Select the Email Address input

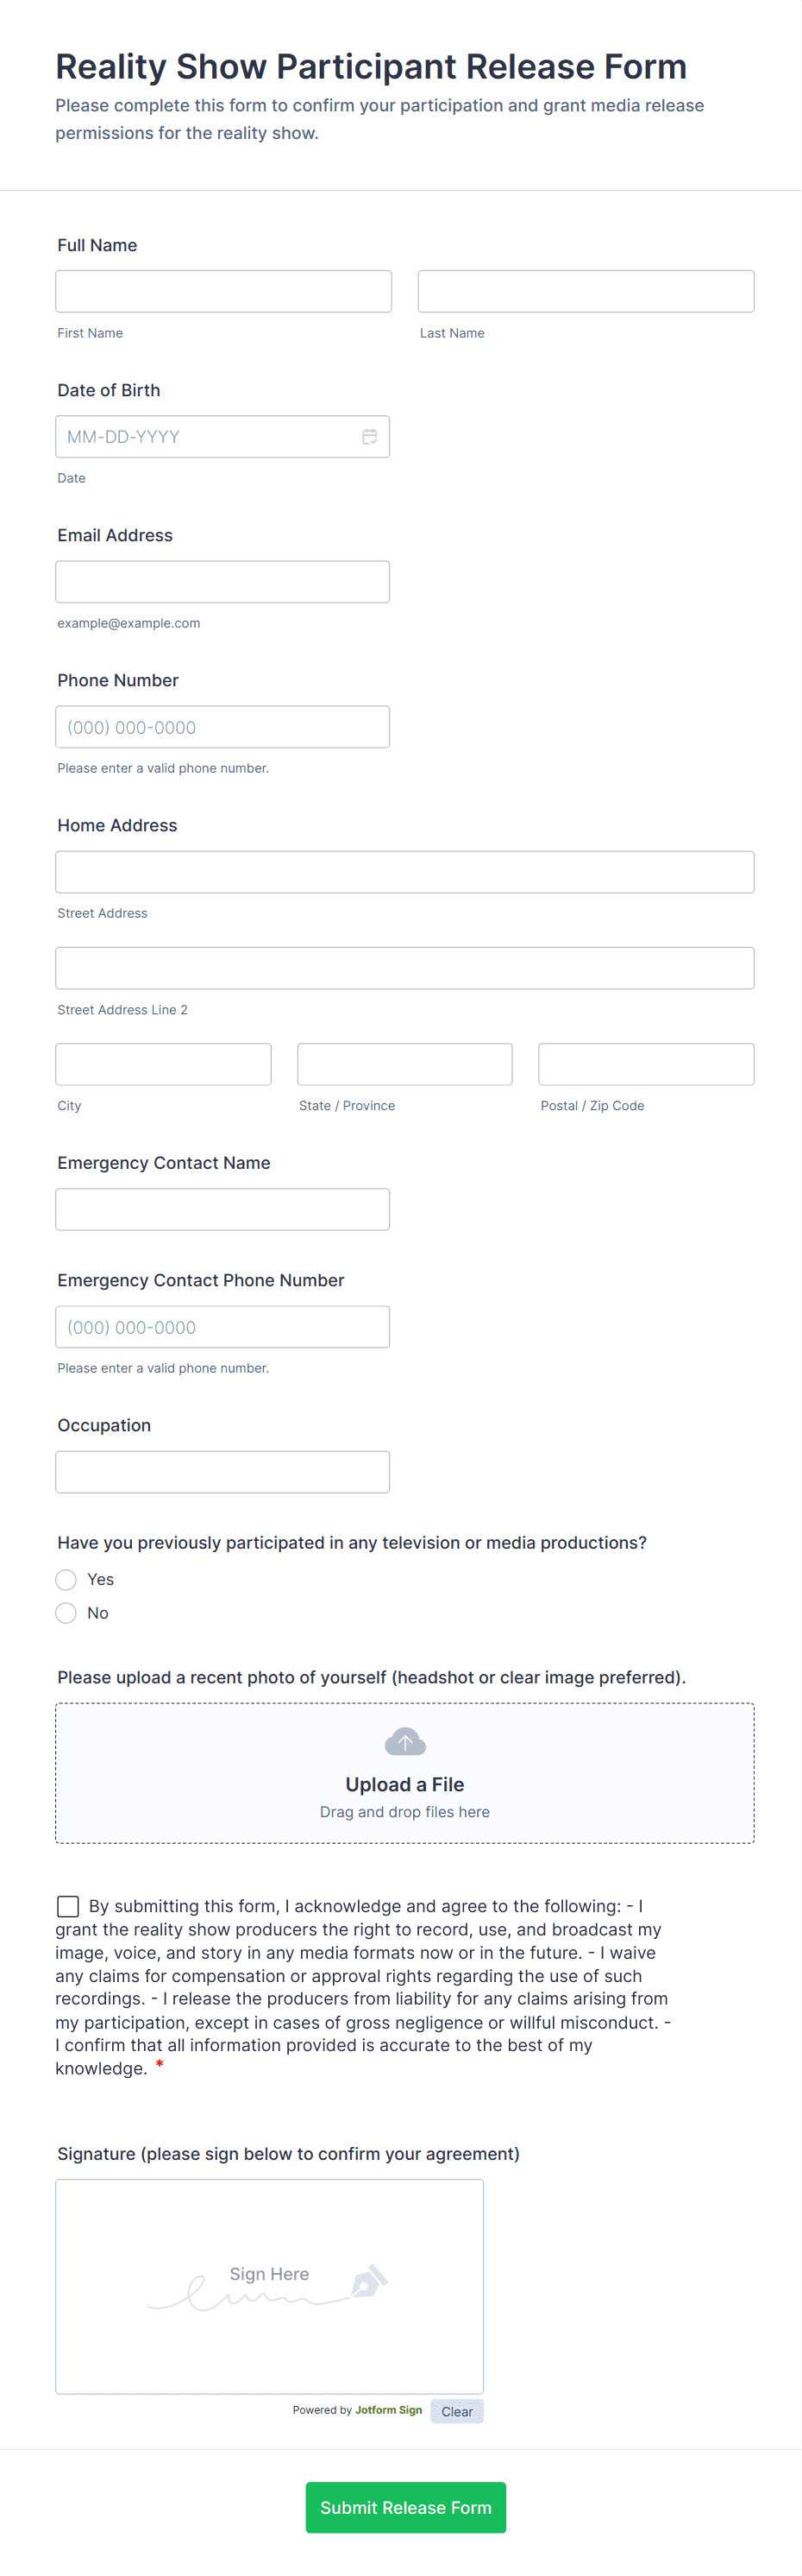(x=222, y=582)
